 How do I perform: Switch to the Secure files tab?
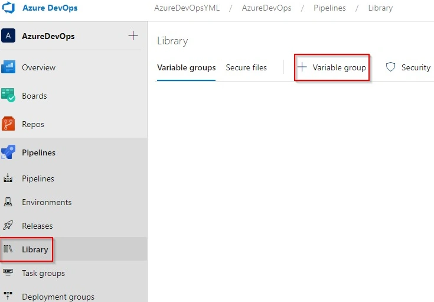[246, 67]
